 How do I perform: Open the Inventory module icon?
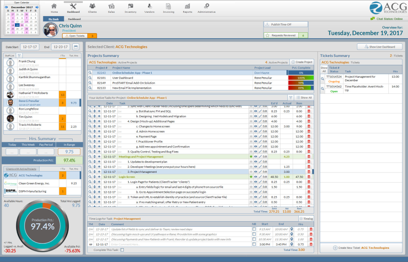coord(130,6)
